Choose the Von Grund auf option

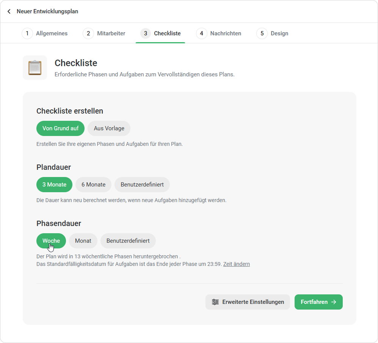[x=61, y=128]
